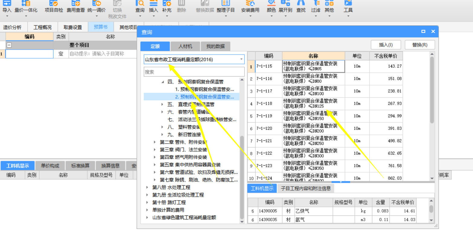Switch to the 人材机 tab
This screenshot has height=235, width=473.
point(185,46)
